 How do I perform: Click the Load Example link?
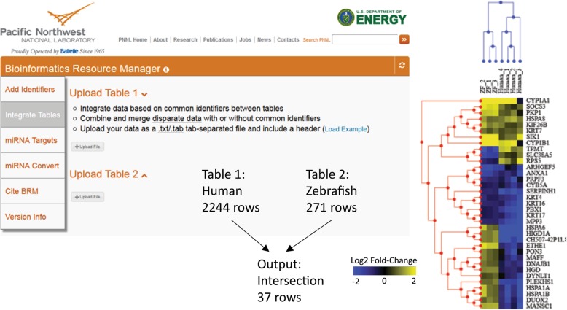point(345,129)
